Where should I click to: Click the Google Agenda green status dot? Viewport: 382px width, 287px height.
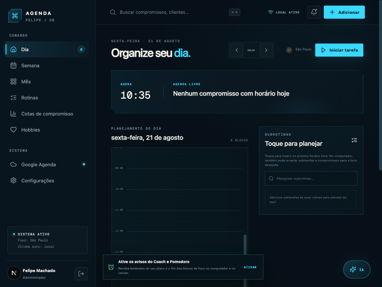click(x=84, y=164)
